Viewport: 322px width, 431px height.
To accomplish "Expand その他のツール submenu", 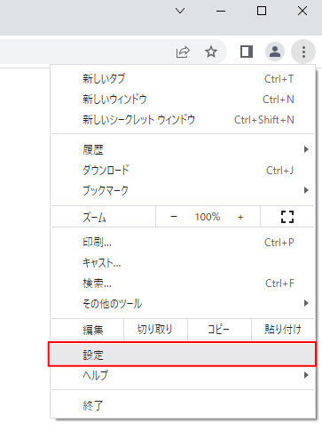I will [183, 303].
